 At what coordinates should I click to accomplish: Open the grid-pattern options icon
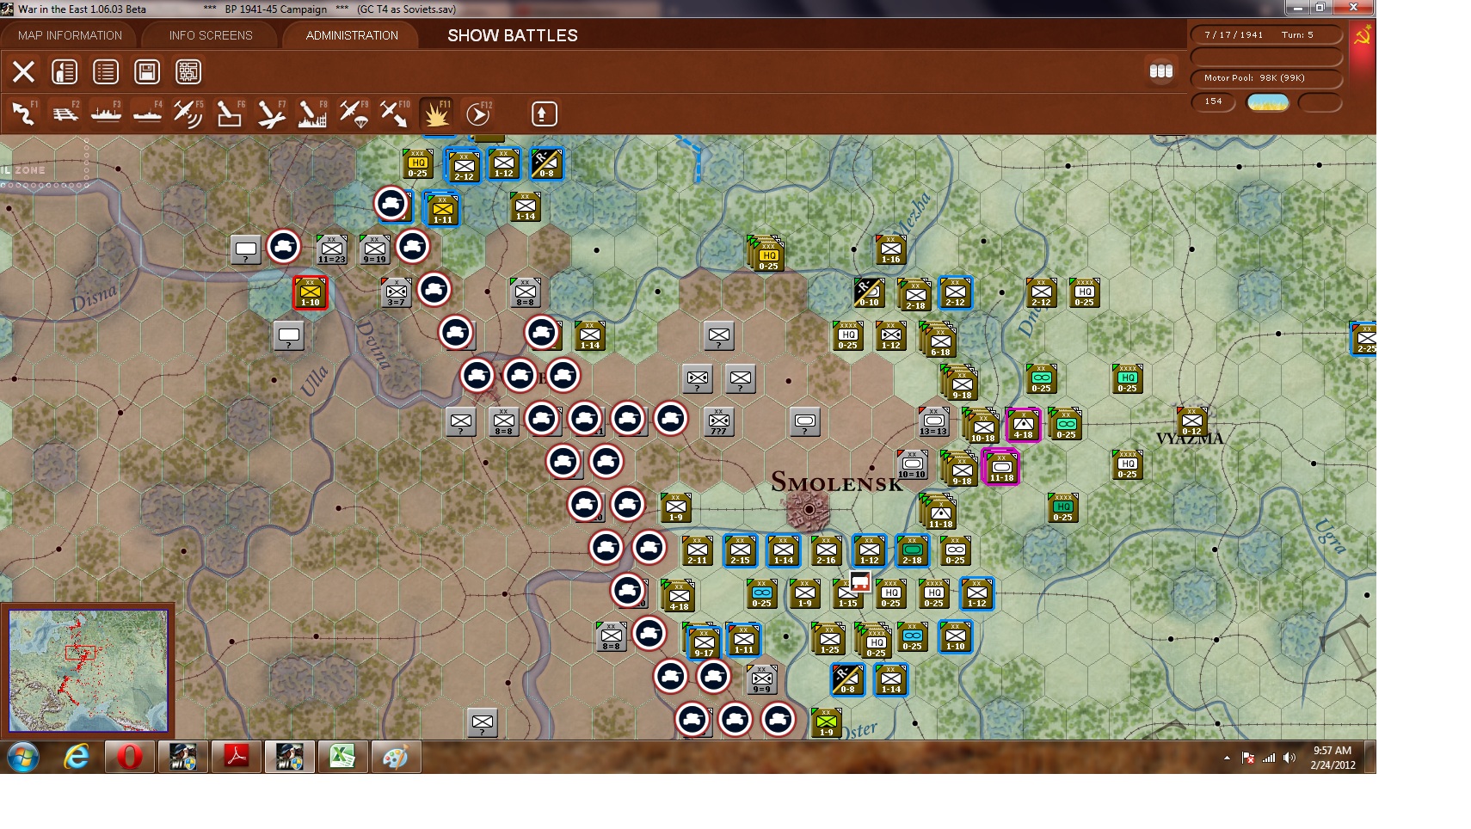point(188,71)
